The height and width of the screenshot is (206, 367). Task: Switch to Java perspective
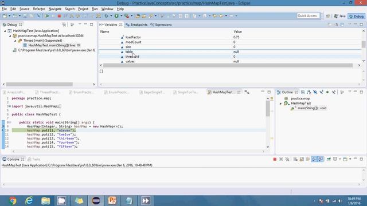(340, 16)
